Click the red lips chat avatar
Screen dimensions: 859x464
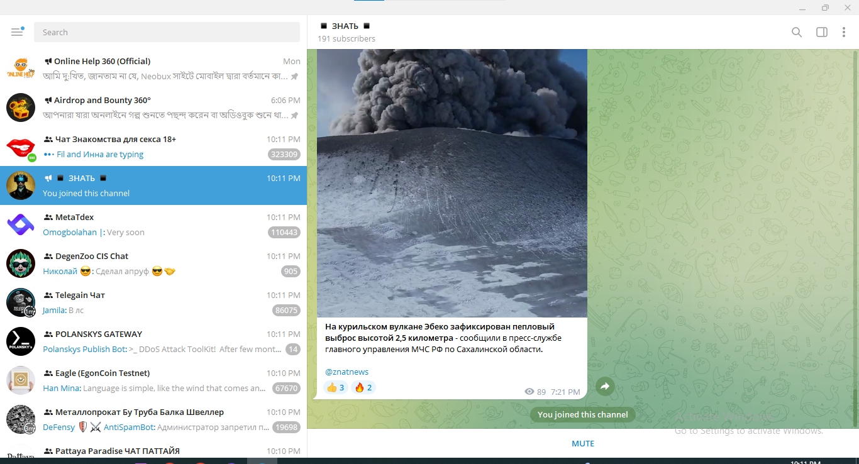(21, 146)
